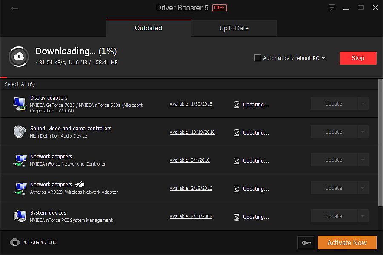The image size is (383, 255).
Task: Select Atheros AR922X Wireless Network Adapter text
Action: point(74,192)
